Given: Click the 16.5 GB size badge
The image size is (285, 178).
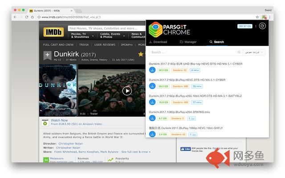Looking at the screenshot, I should pyautogui.click(x=163, y=102).
